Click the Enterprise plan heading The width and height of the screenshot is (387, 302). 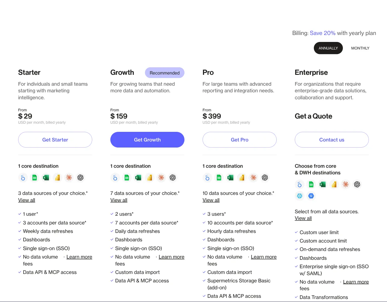(311, 72)
